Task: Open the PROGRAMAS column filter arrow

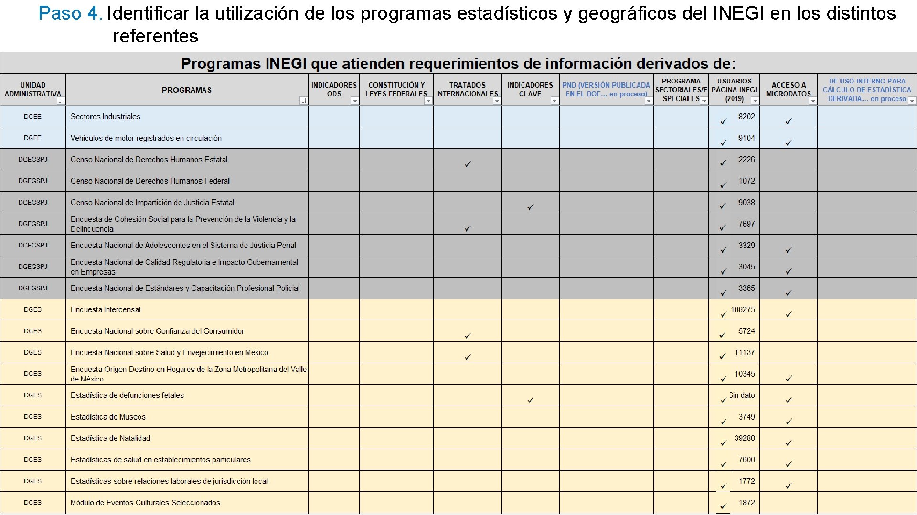Action: coord(303,101)
